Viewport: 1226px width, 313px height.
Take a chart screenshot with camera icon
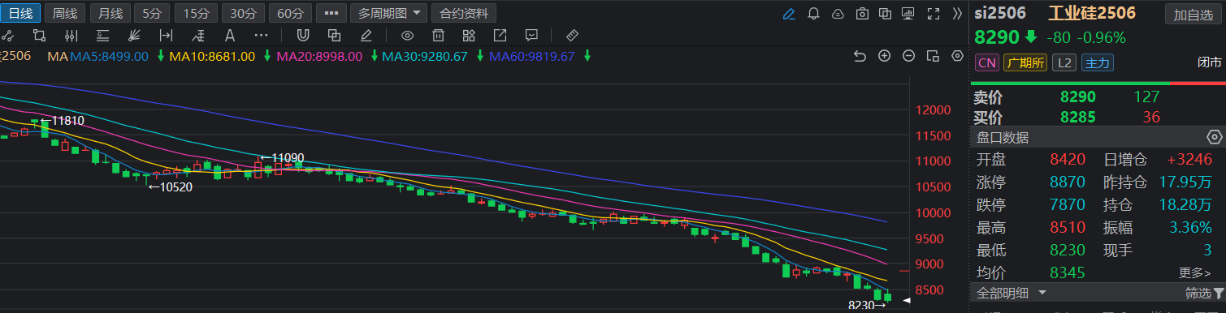[x=862, y=14]
